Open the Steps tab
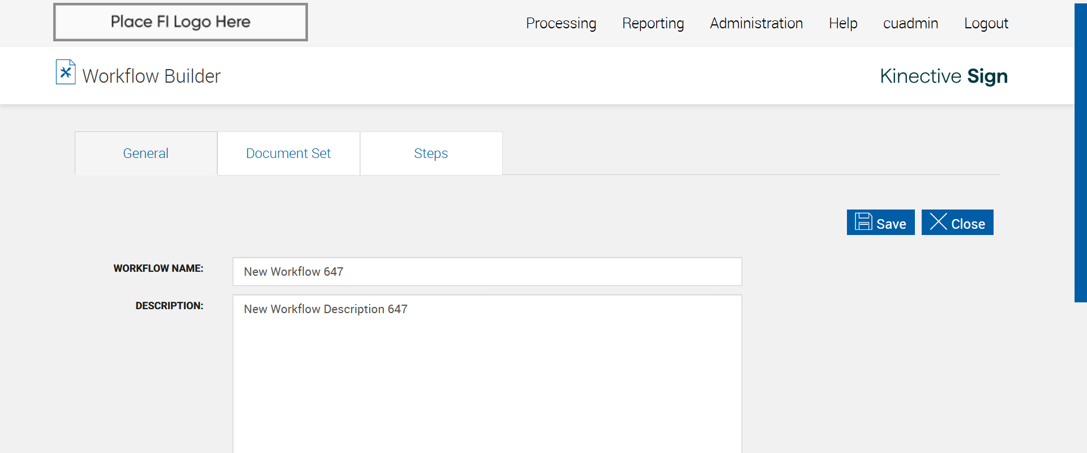Viewport: 1087px width, 453px height. (431, 153)
